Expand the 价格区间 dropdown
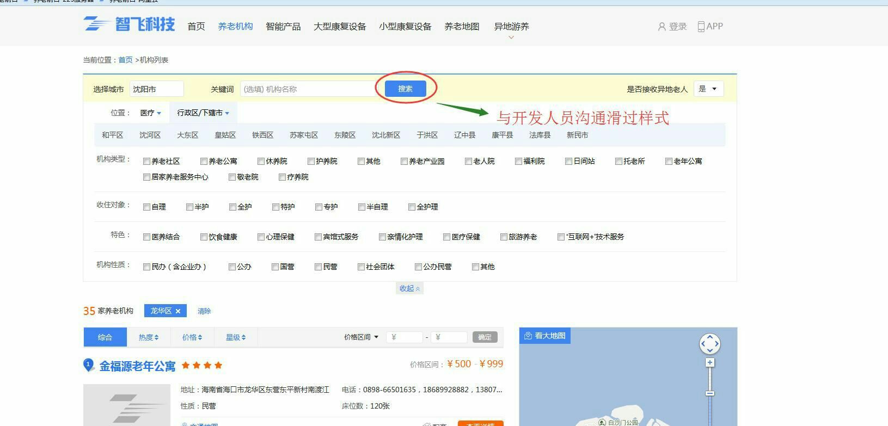 361,337
